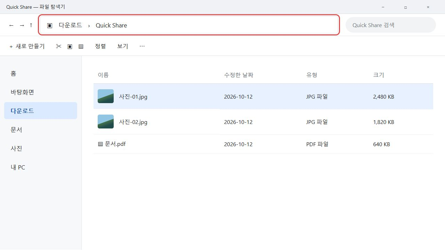Select 바탕화면 in the sidebar
This screenshot has width=445, height=250.
(x=41, y=92)
